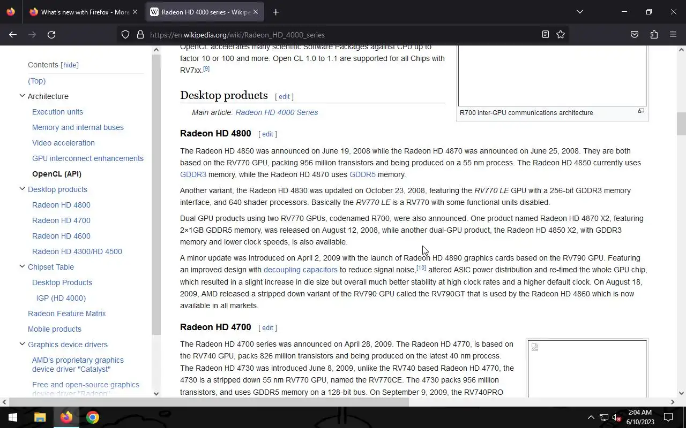The width and height of the screenshot is (686, 428).
Task: Open Video acceleration in contents
Action: [x=63, y=143]
